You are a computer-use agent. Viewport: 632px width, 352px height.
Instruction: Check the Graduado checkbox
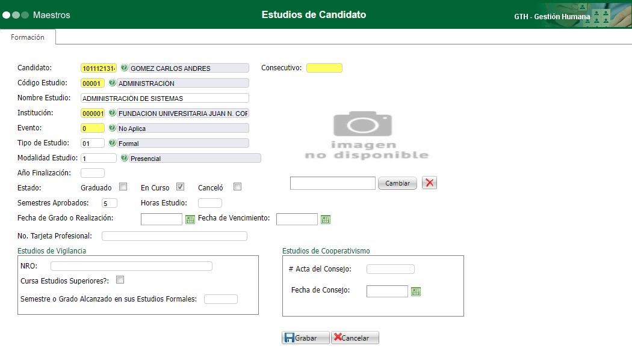(123, 186)
